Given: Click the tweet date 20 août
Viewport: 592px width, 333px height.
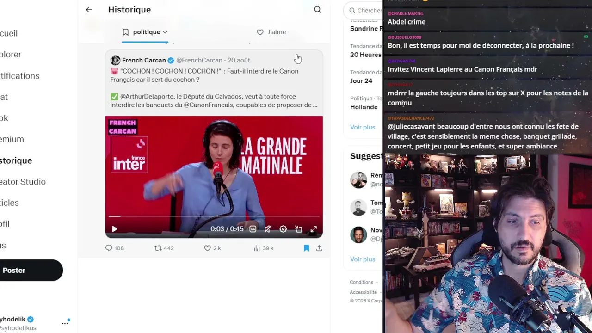Looking at the screenshot, I should click(x=239, y=60).
